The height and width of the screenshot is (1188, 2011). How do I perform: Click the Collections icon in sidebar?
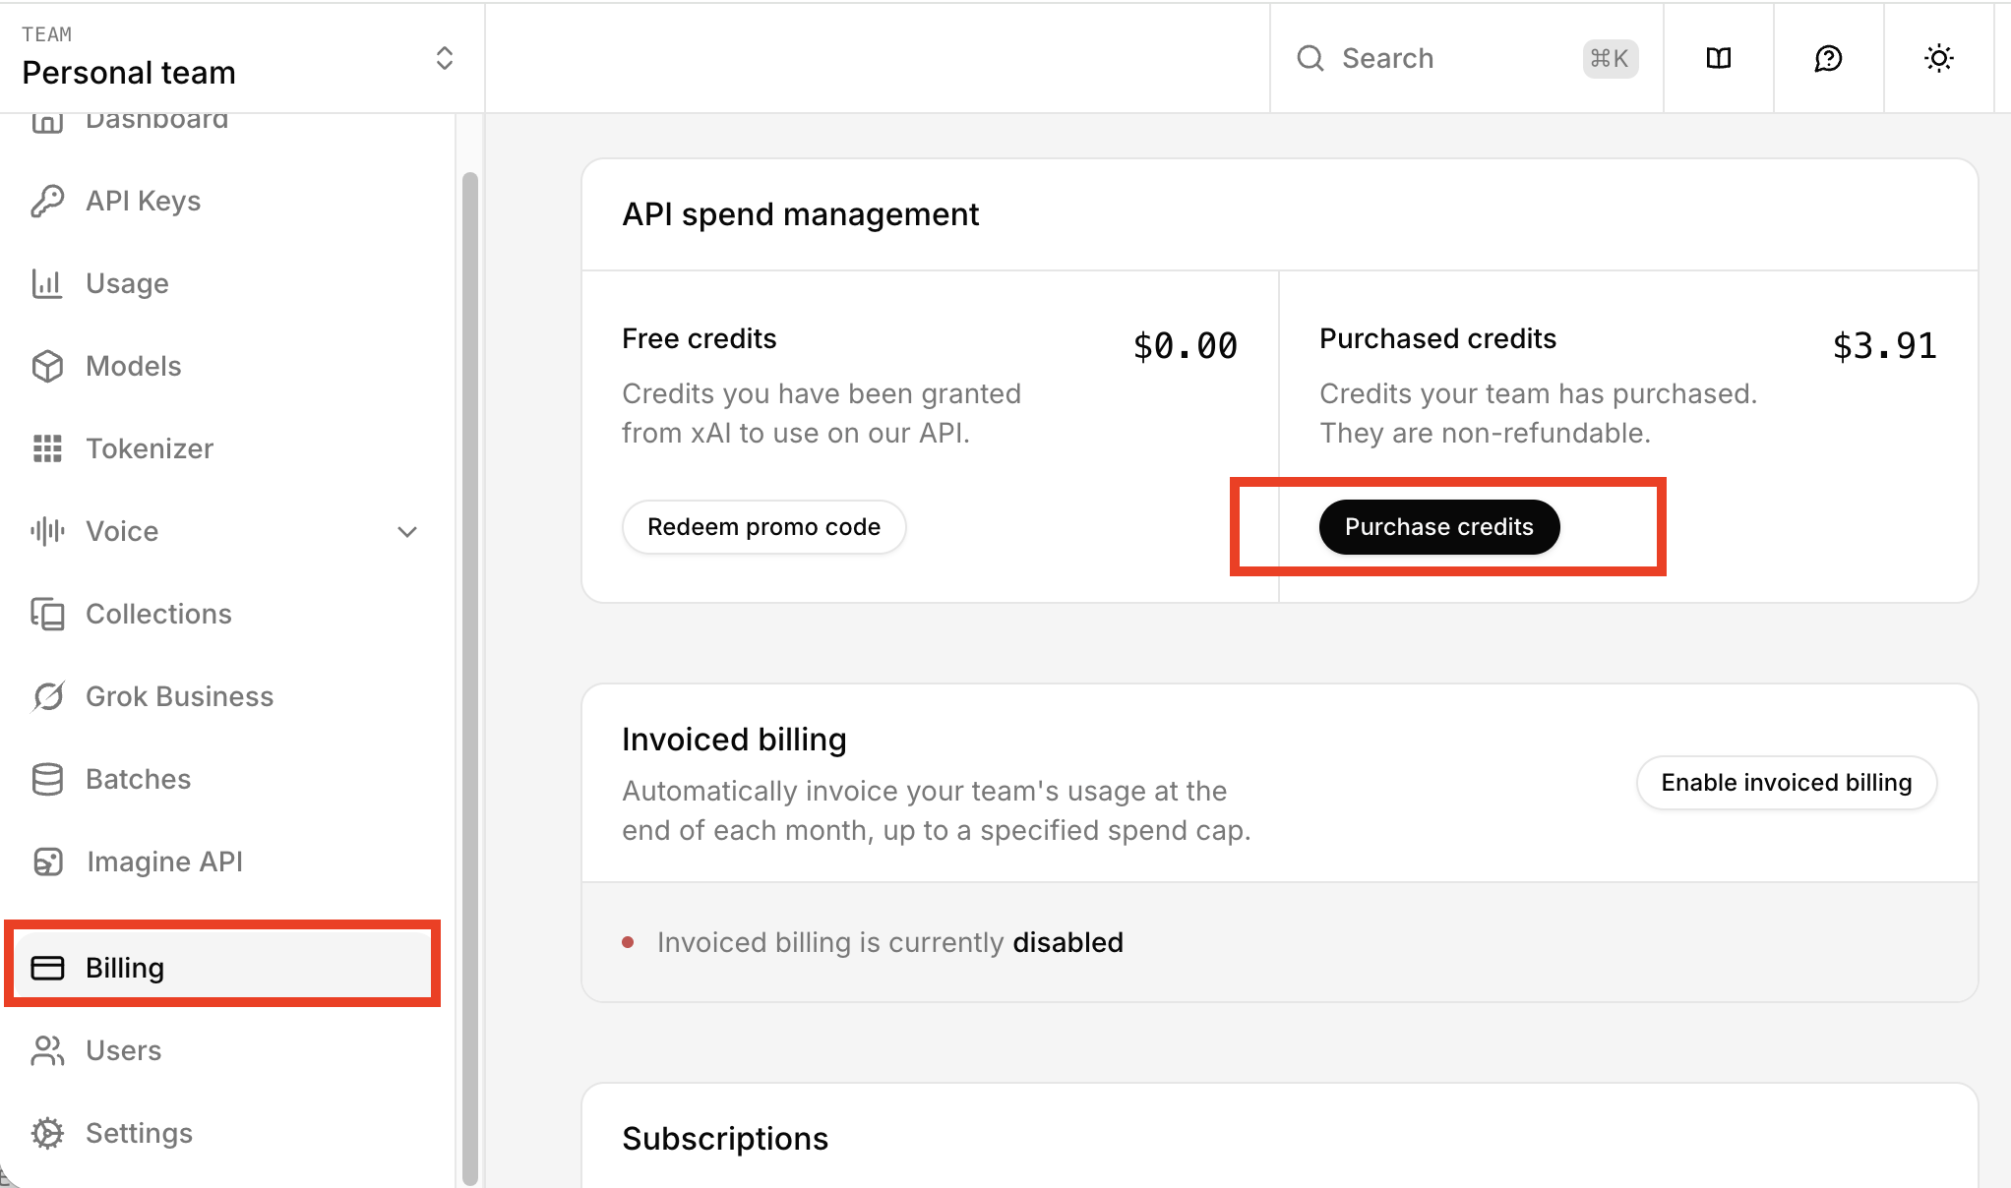point(47,614)
